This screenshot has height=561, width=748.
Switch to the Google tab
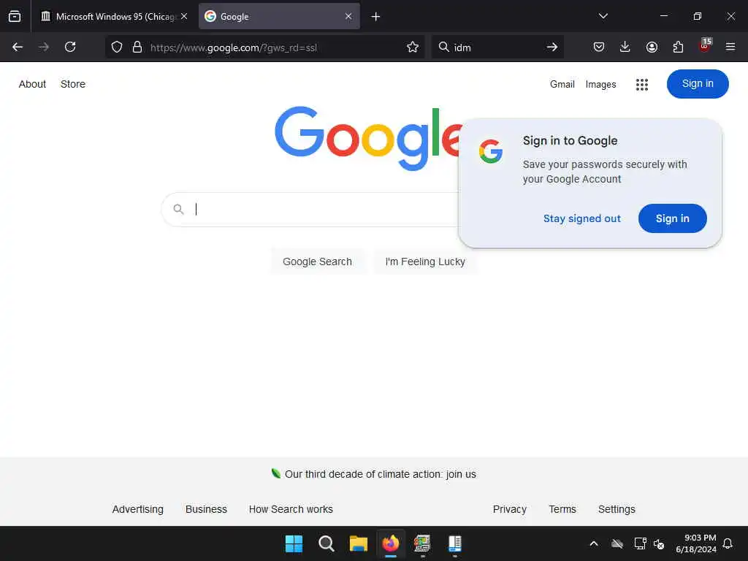[279, 17]
